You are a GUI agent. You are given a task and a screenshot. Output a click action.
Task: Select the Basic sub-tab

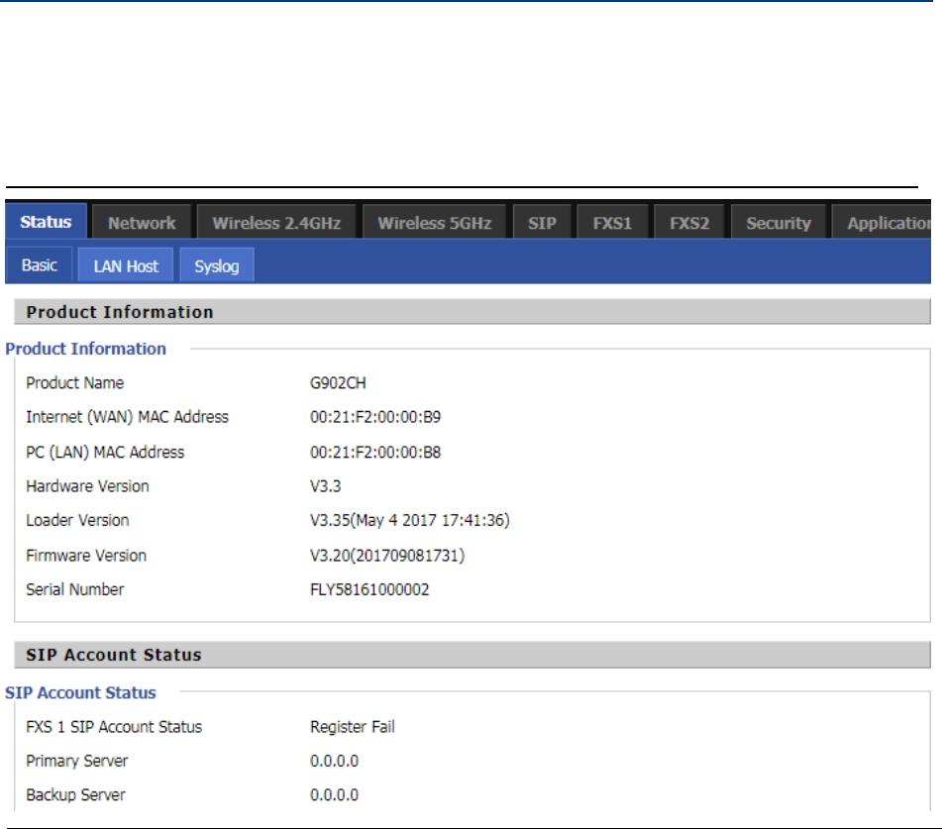(40, 265)
